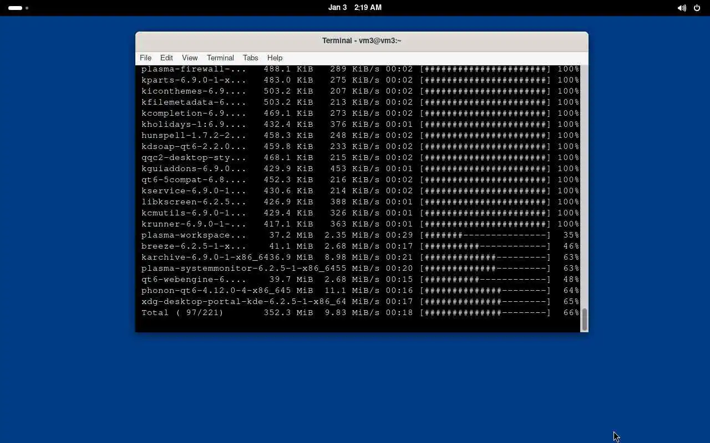This screenshot has width=710, height=443.
Task: Open the Edit menu
Action: click(x=166, y=58)
